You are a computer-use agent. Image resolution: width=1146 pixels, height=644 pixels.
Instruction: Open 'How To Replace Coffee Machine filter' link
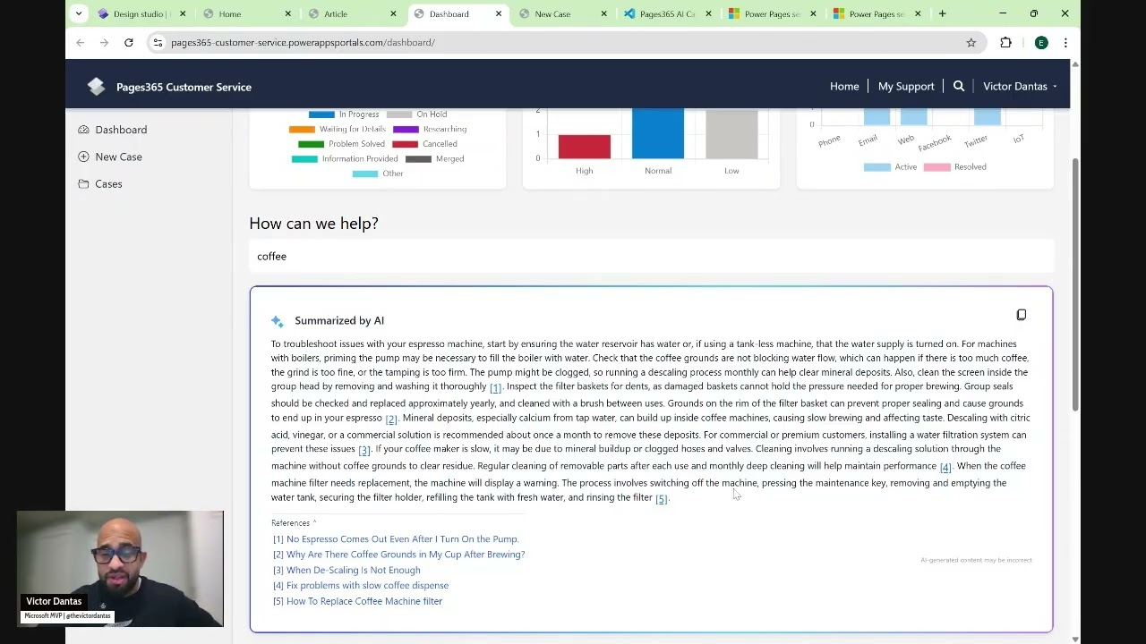pyautogui.click(x=363, y=601)
